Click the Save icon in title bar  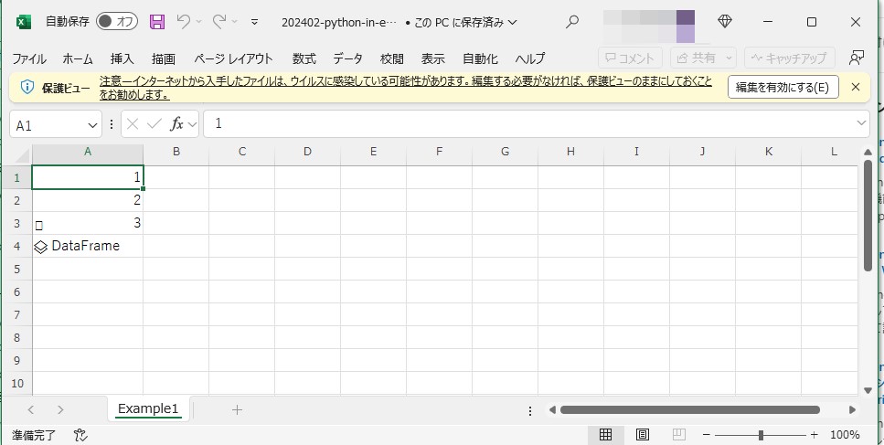(157, 22)
